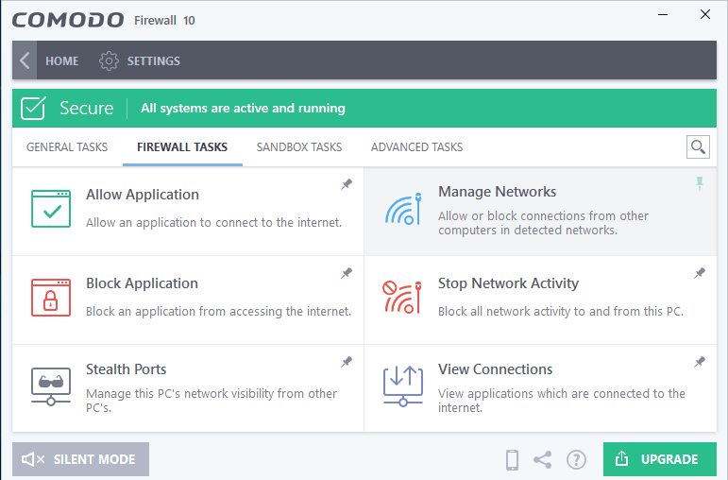Open the Stealth Ports sunglasses monitor icon
Screen dimensions: 728x480
tap(51, 386)
